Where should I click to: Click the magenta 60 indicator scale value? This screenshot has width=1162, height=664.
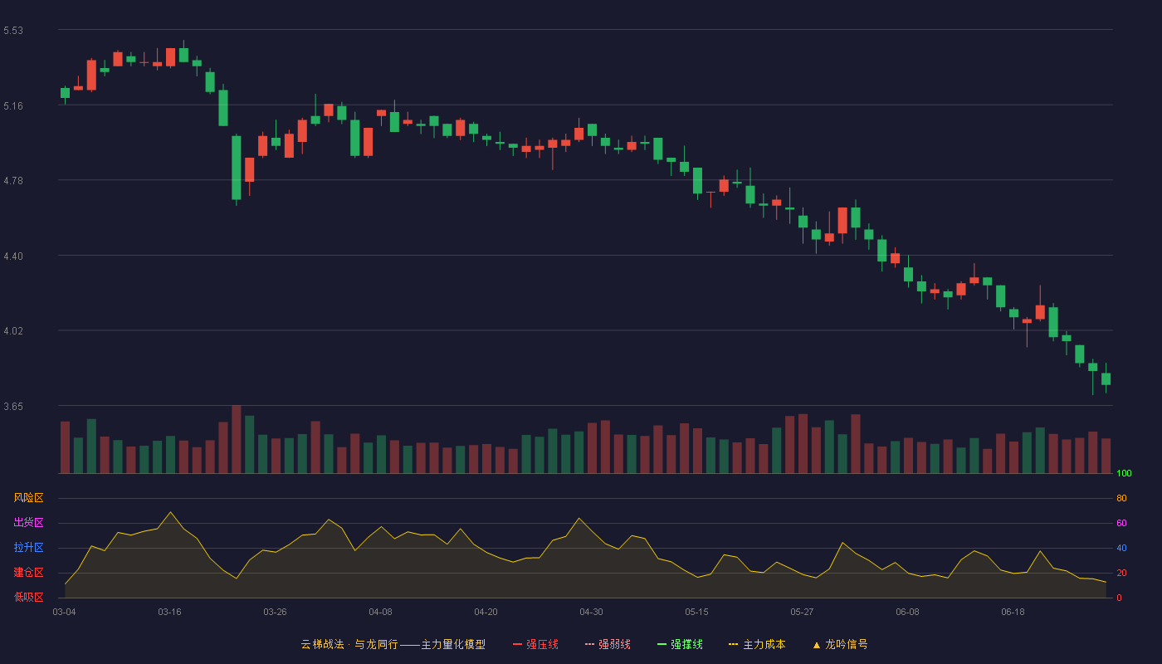pyautogui.click(x=1121, y=523)
